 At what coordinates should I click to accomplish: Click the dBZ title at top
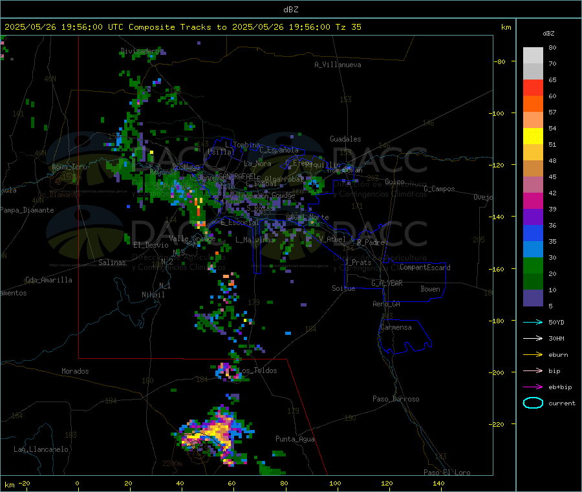[290, 10]
